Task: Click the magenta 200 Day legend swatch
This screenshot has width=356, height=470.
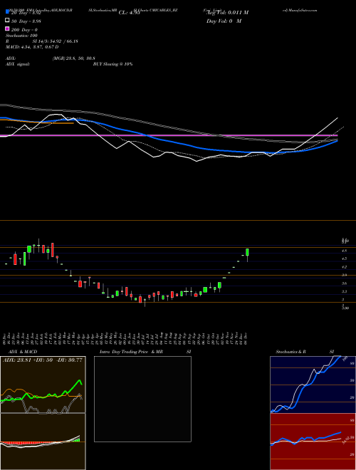Action: [x=7, y=28]
